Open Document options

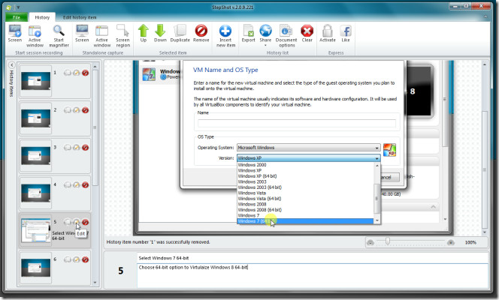(x=286, y=36)
